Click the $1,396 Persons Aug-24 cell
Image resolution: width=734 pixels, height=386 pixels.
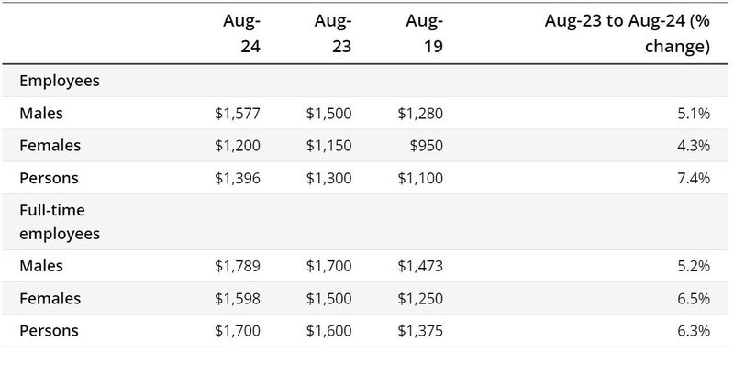point(238,178)
